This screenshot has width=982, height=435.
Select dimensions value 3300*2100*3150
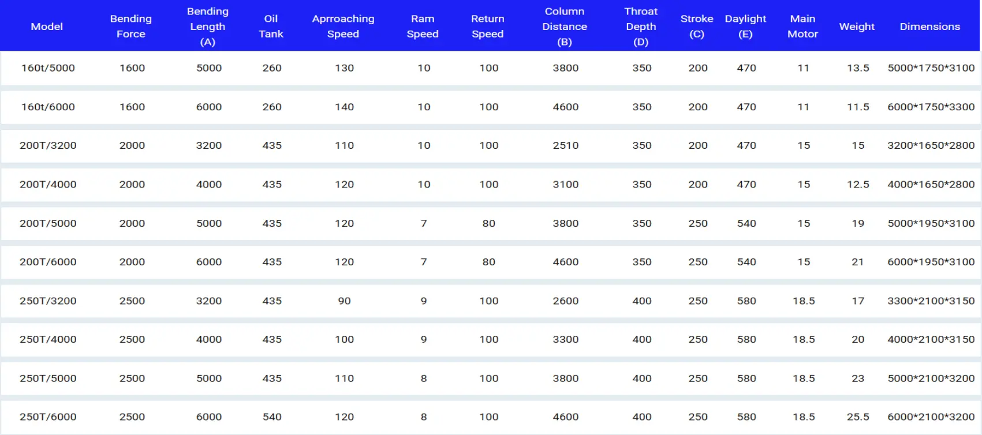931,301
